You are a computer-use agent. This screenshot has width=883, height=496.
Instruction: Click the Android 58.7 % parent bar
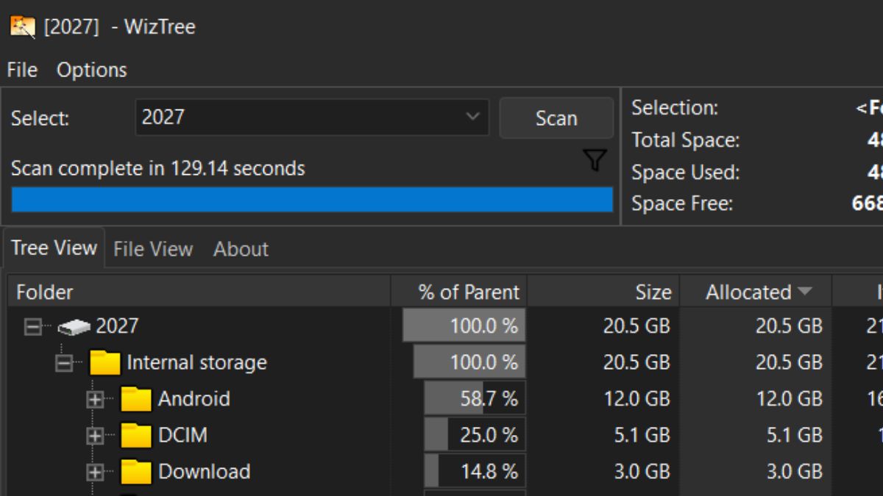tap(475, 399)
